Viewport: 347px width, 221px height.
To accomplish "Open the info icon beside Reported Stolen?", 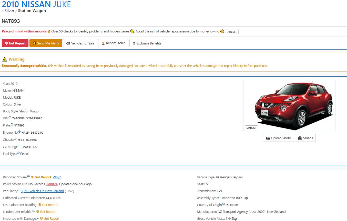I will coord(28,176).
